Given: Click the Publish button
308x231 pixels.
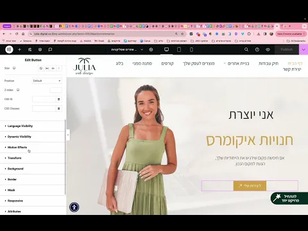Looking at the screenshot, I should coord(287,49).
